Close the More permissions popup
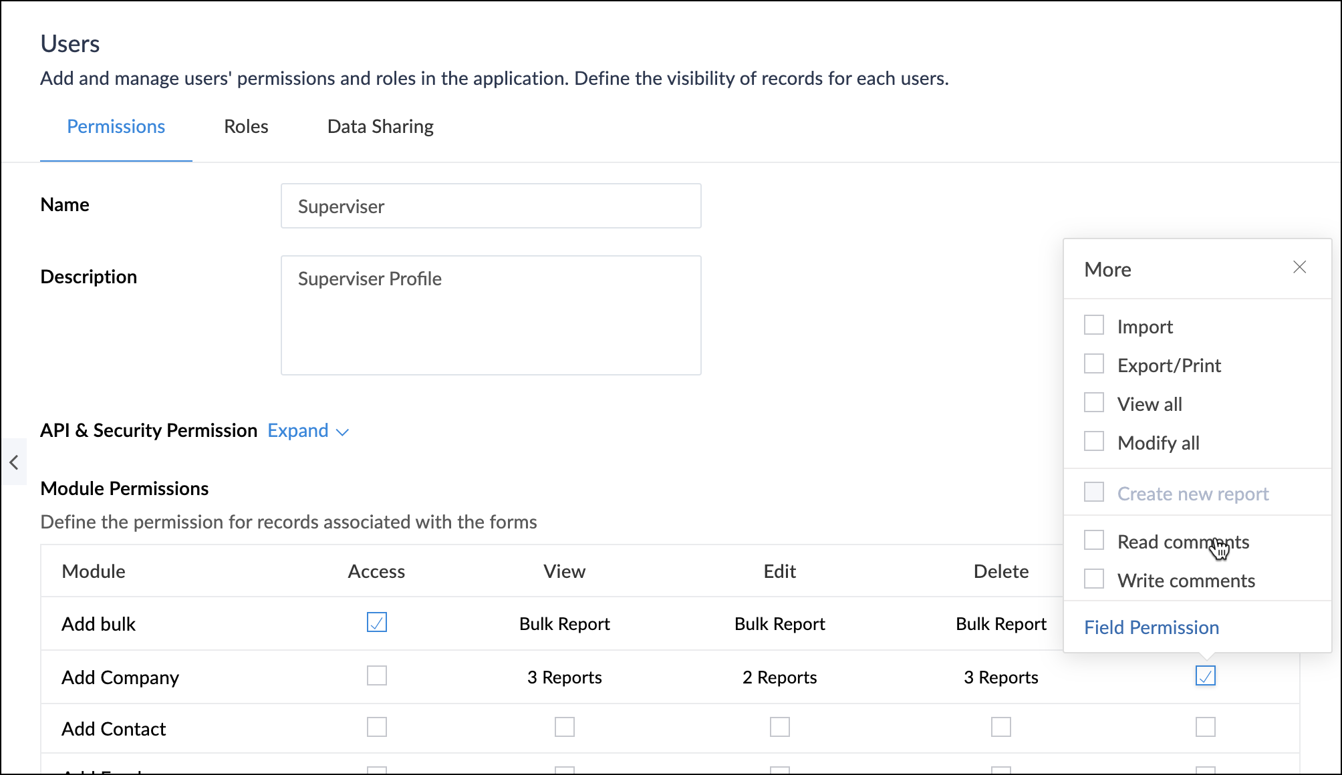The image size is (1342, 775). 1299,267
